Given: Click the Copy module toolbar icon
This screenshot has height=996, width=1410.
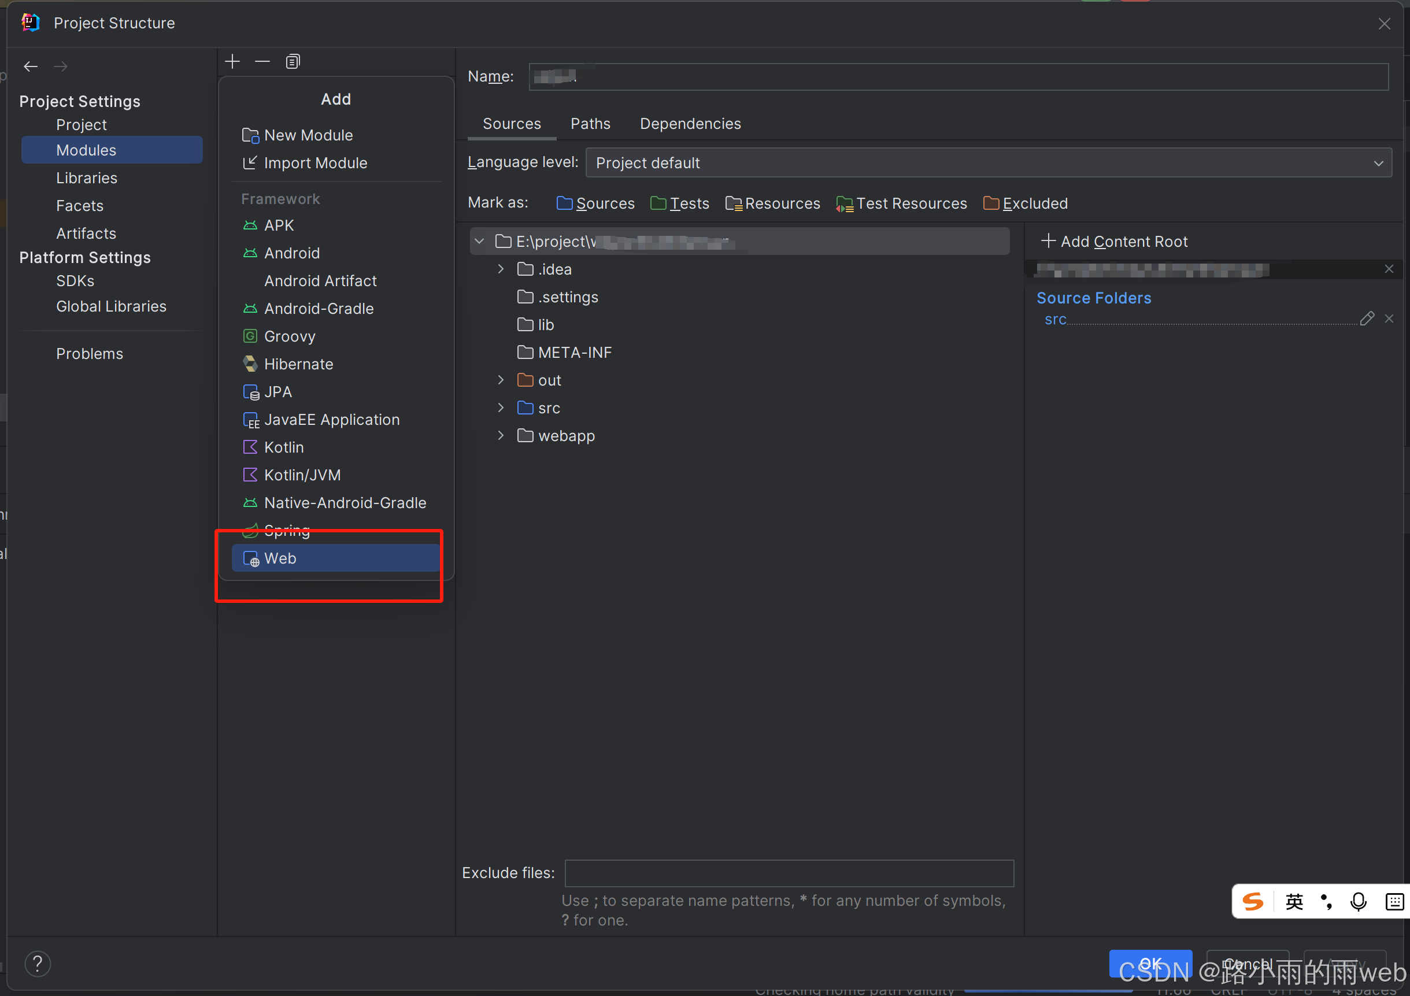Looking at the screenshot, I should 293,61.
